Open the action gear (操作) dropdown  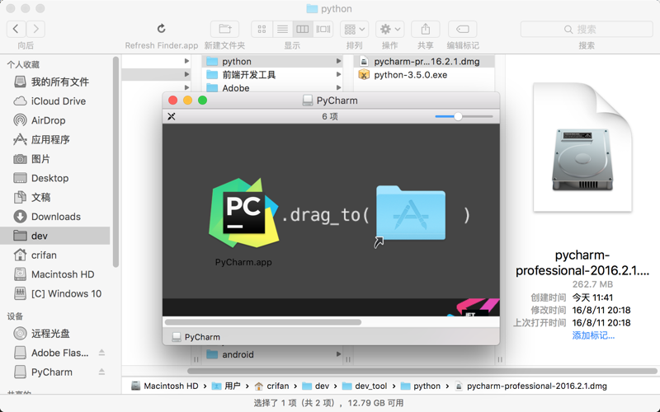(x=389, y=29)
